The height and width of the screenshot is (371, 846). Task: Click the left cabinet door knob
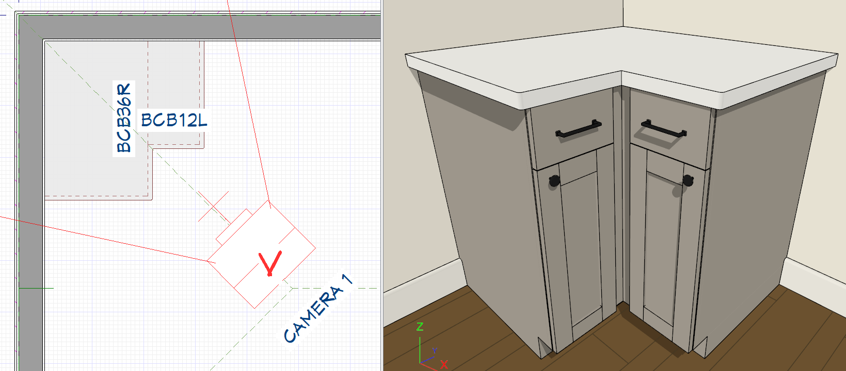point(554,180)
